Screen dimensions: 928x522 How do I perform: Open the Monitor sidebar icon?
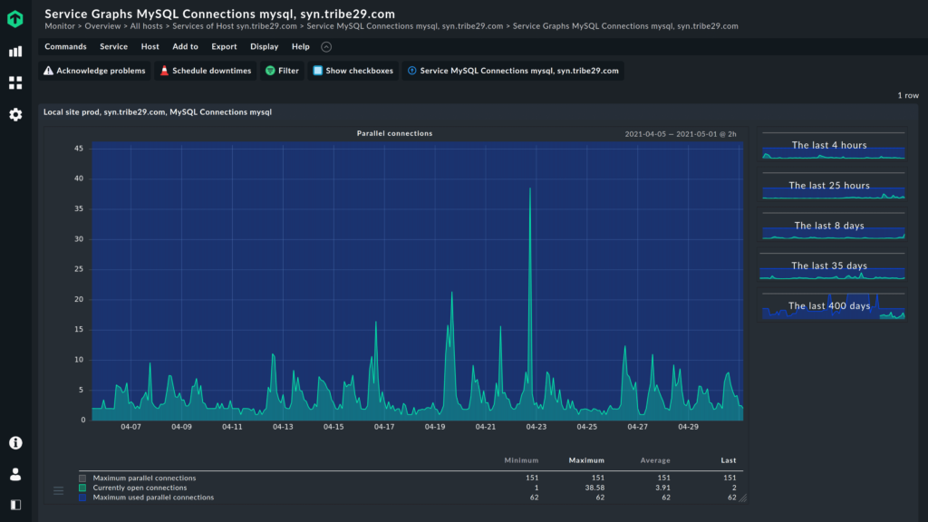pyautogui.click(x=14, y=51)
